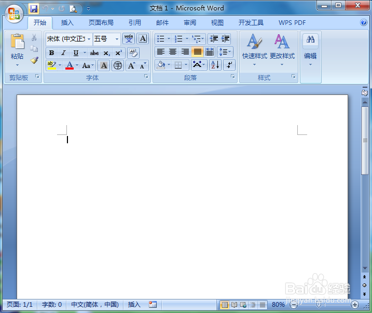
Task: Open the font size dropdown 五号
Action: point(117,39)
